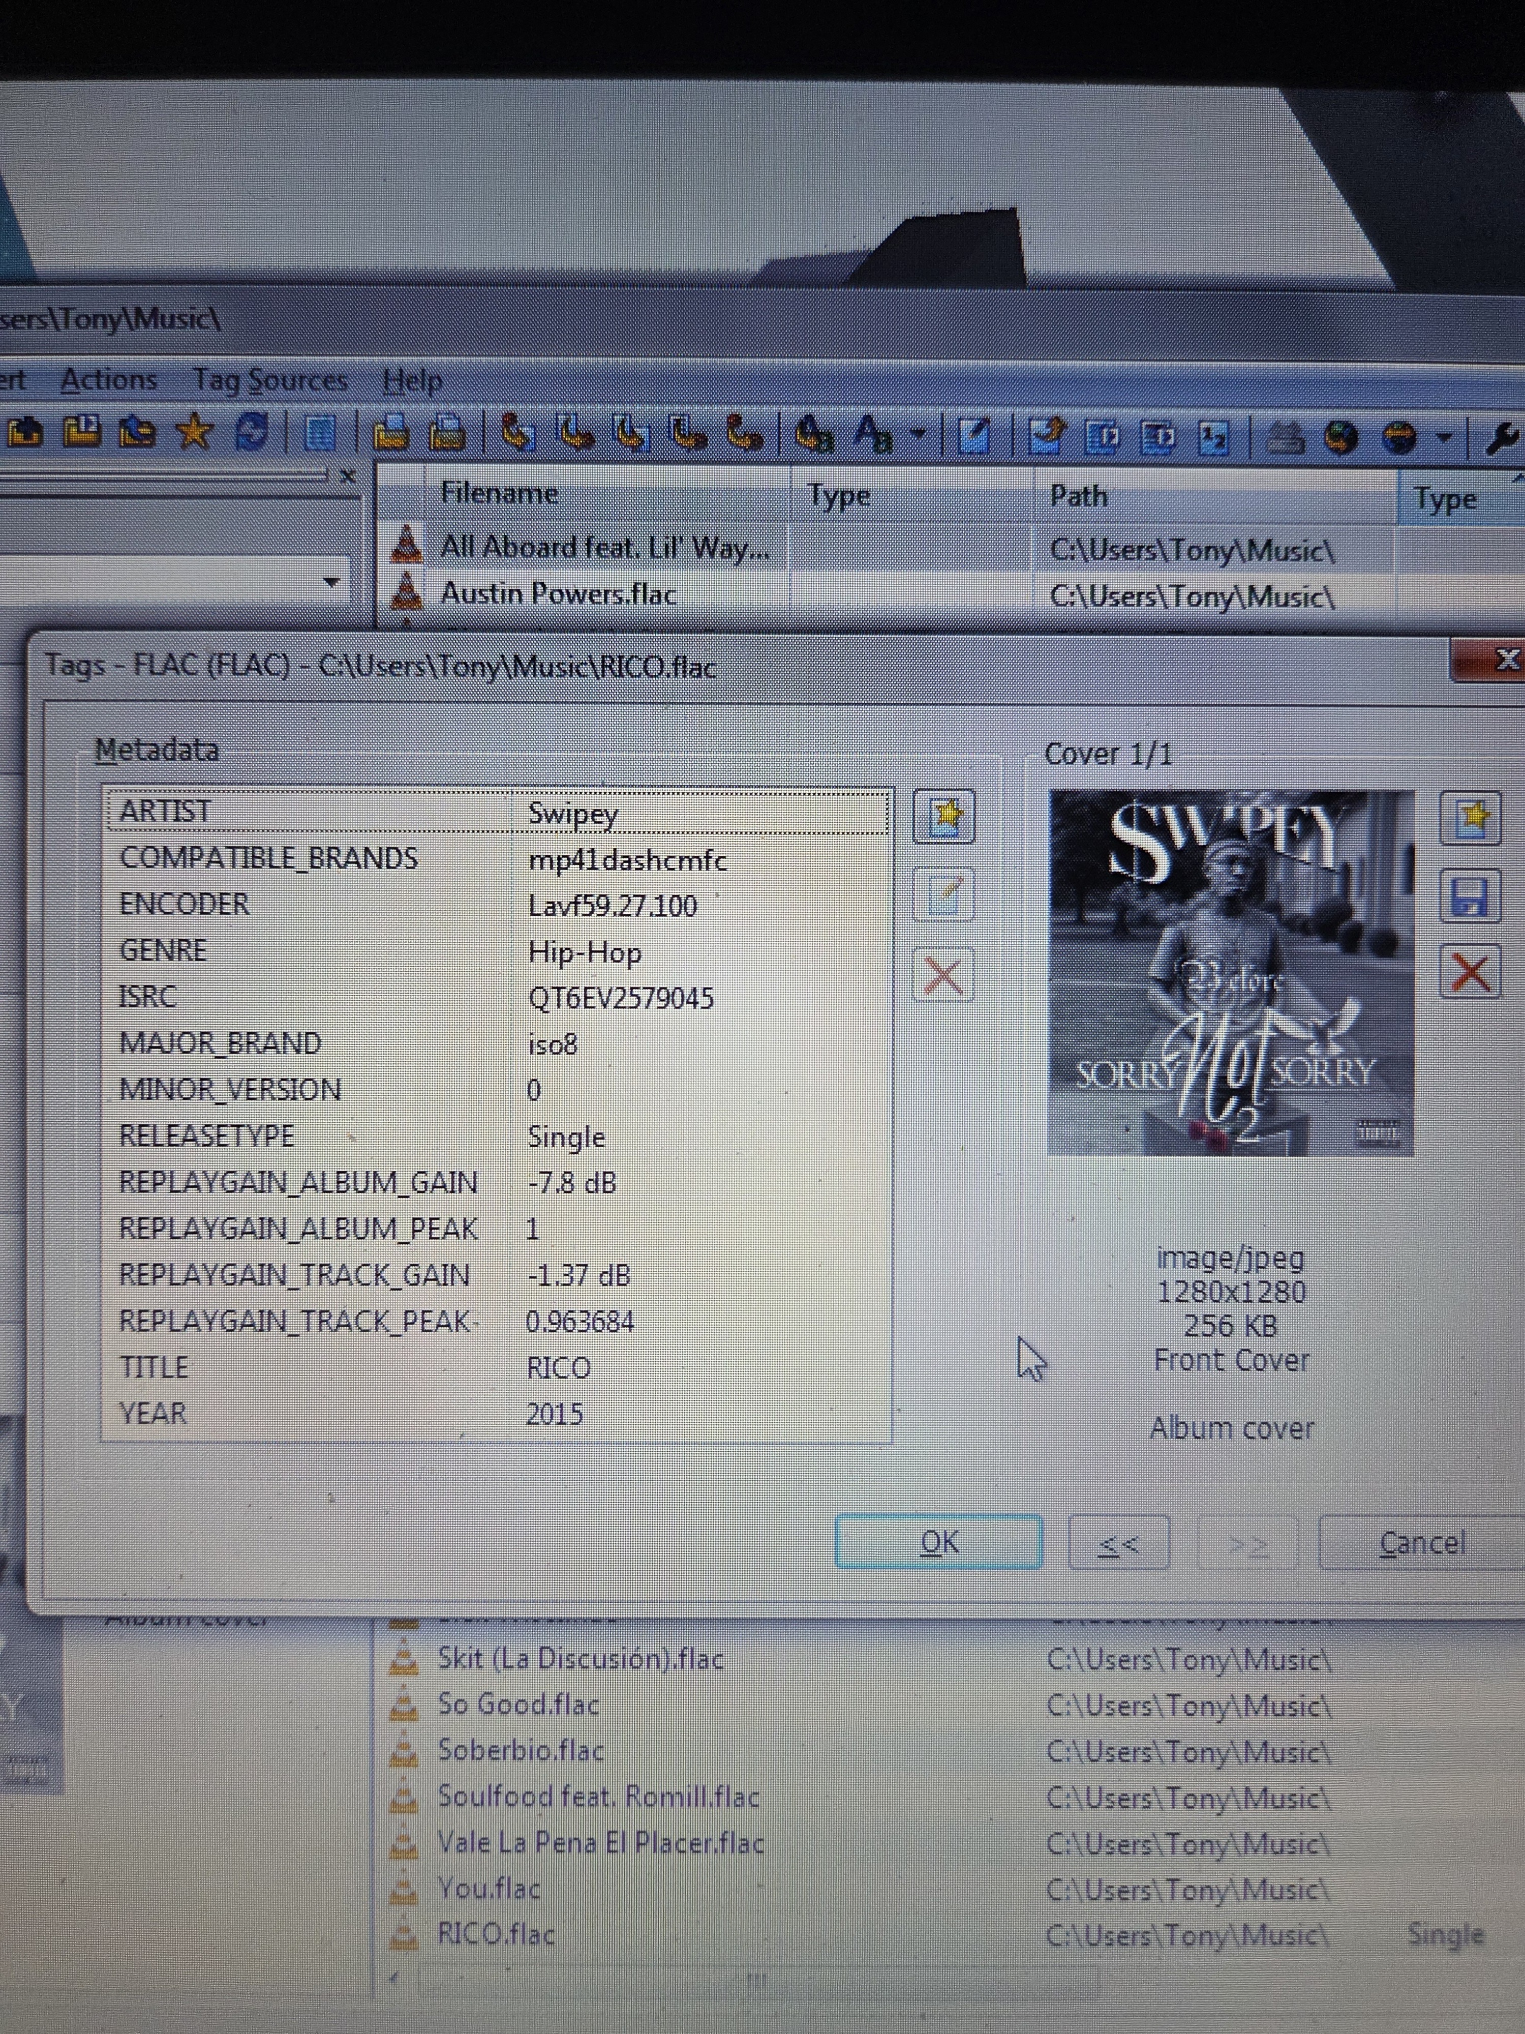Expand the left panel combo box arrow
Image resolution: width=1525 pixels, height=2034 pixels.
332,582
